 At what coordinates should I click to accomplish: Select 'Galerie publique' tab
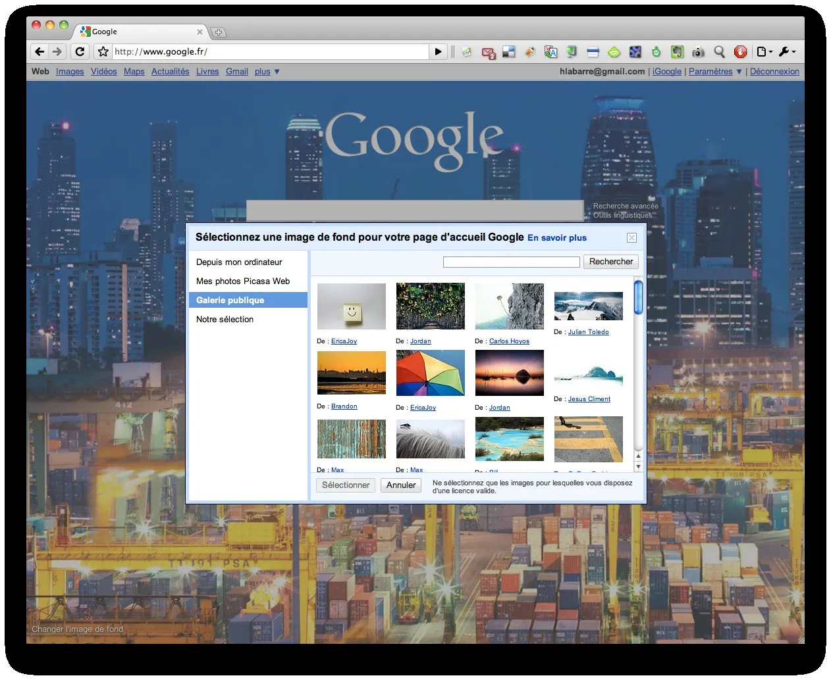coord(248,300)
